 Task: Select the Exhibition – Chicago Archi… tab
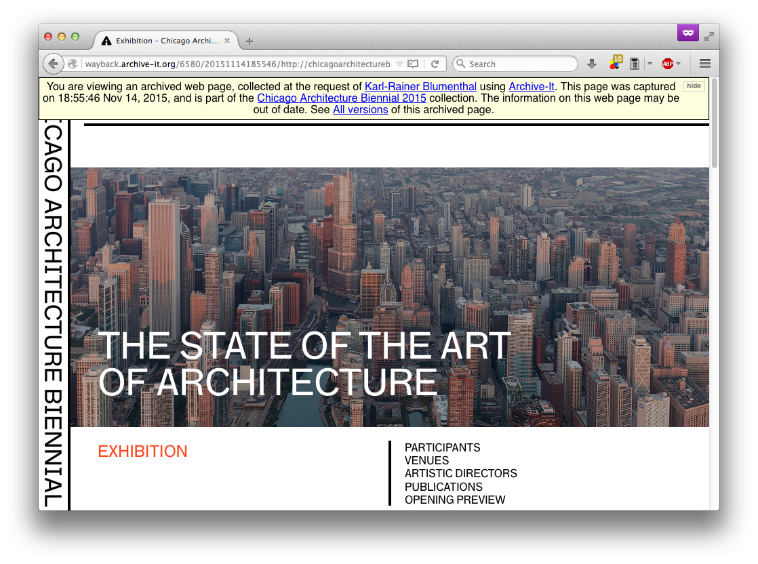[x=165, y=41]
